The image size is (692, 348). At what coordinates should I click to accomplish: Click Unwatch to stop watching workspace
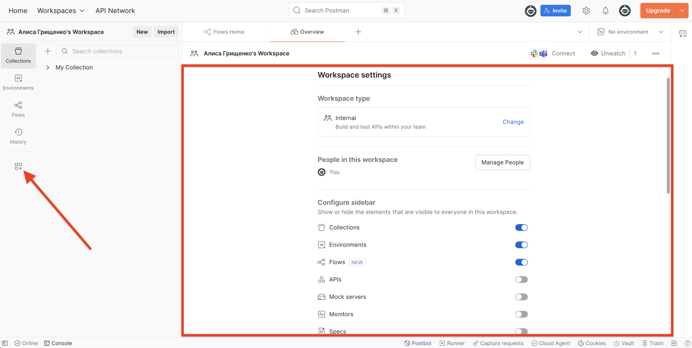[608, 54]
